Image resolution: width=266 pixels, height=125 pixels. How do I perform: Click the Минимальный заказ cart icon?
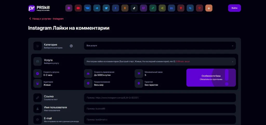pos(139,74)
